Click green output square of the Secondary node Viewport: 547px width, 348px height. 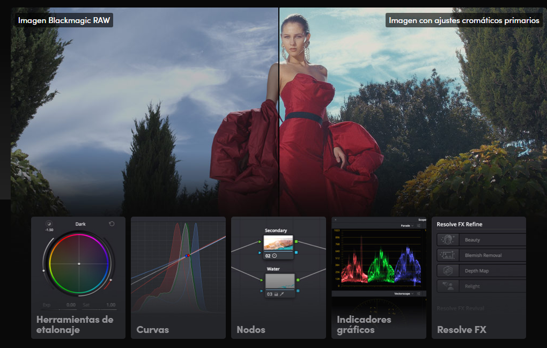[x=296, y=241]
